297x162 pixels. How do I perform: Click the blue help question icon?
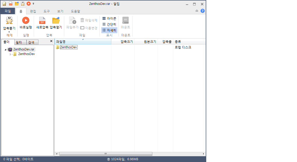tap(202, 11)
